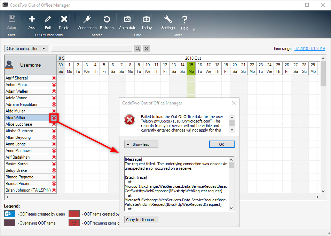Open Edit for Out of Office item
The image size is (331, 236).
click(48, 22)
